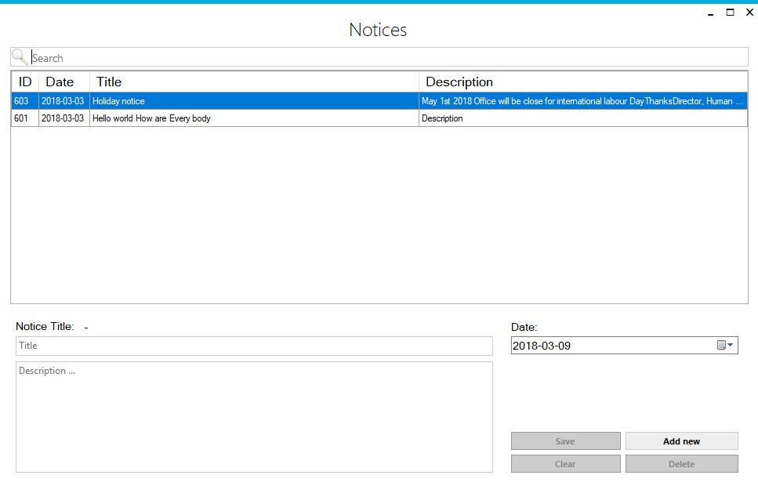Select the Hello world How are Every body cell

coord(254,118)
